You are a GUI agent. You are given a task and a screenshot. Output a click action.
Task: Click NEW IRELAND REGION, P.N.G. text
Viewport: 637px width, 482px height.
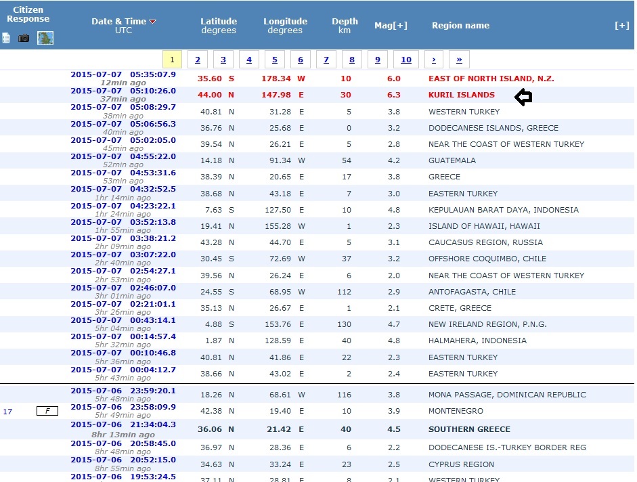(487, 324)
